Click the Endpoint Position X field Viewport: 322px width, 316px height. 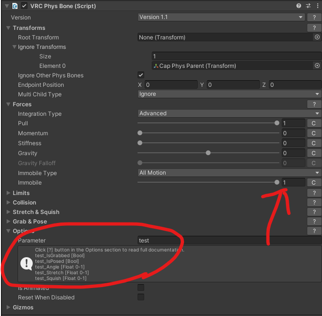point(171,84)
